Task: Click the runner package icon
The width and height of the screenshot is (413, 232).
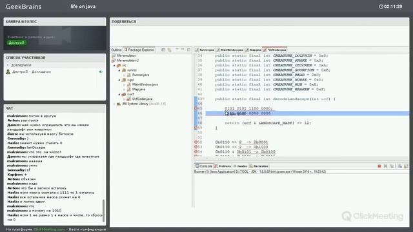Action: tap(124, 70)
